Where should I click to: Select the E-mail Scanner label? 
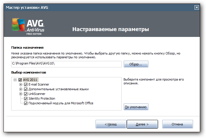[x=39, y=84]
